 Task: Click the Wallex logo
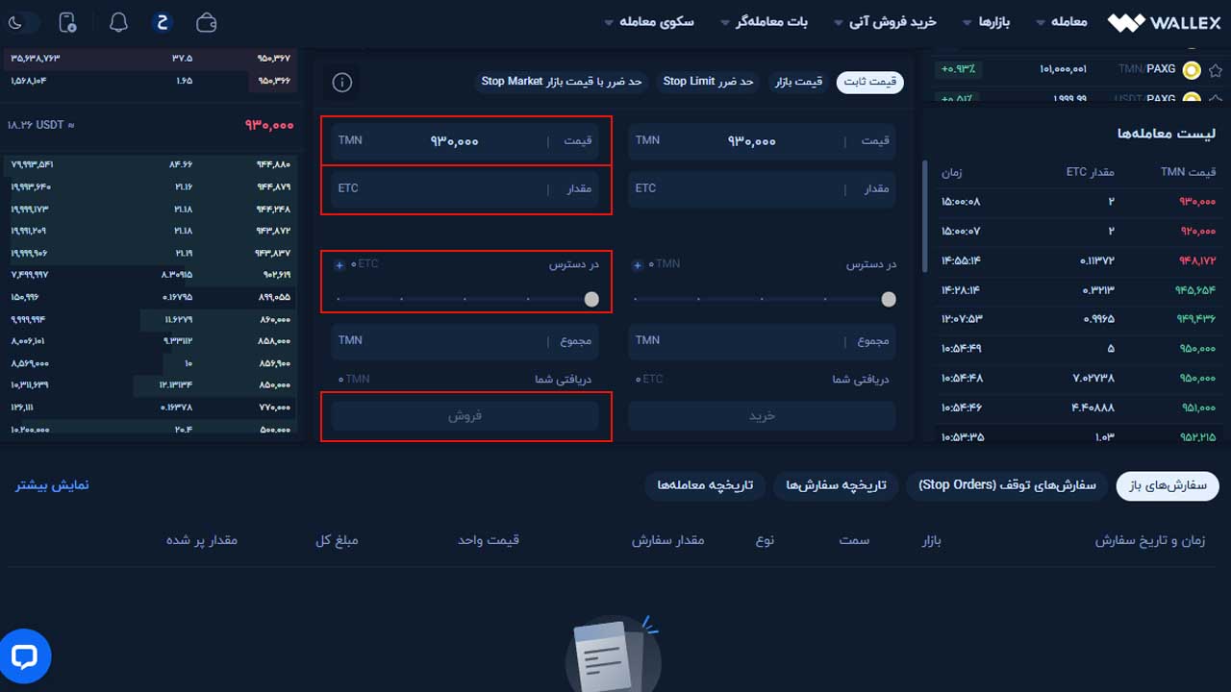pos(1163,21)
